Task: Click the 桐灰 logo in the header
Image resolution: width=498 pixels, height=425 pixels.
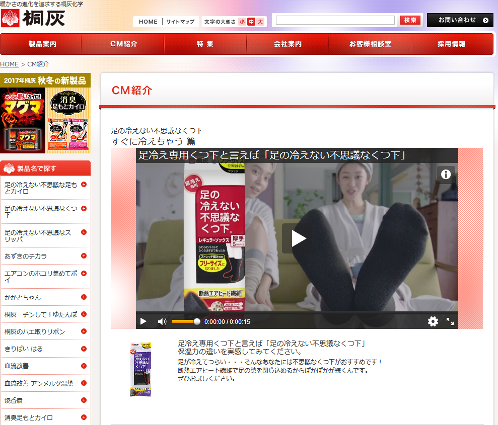Action: click(x=33, y=18)
